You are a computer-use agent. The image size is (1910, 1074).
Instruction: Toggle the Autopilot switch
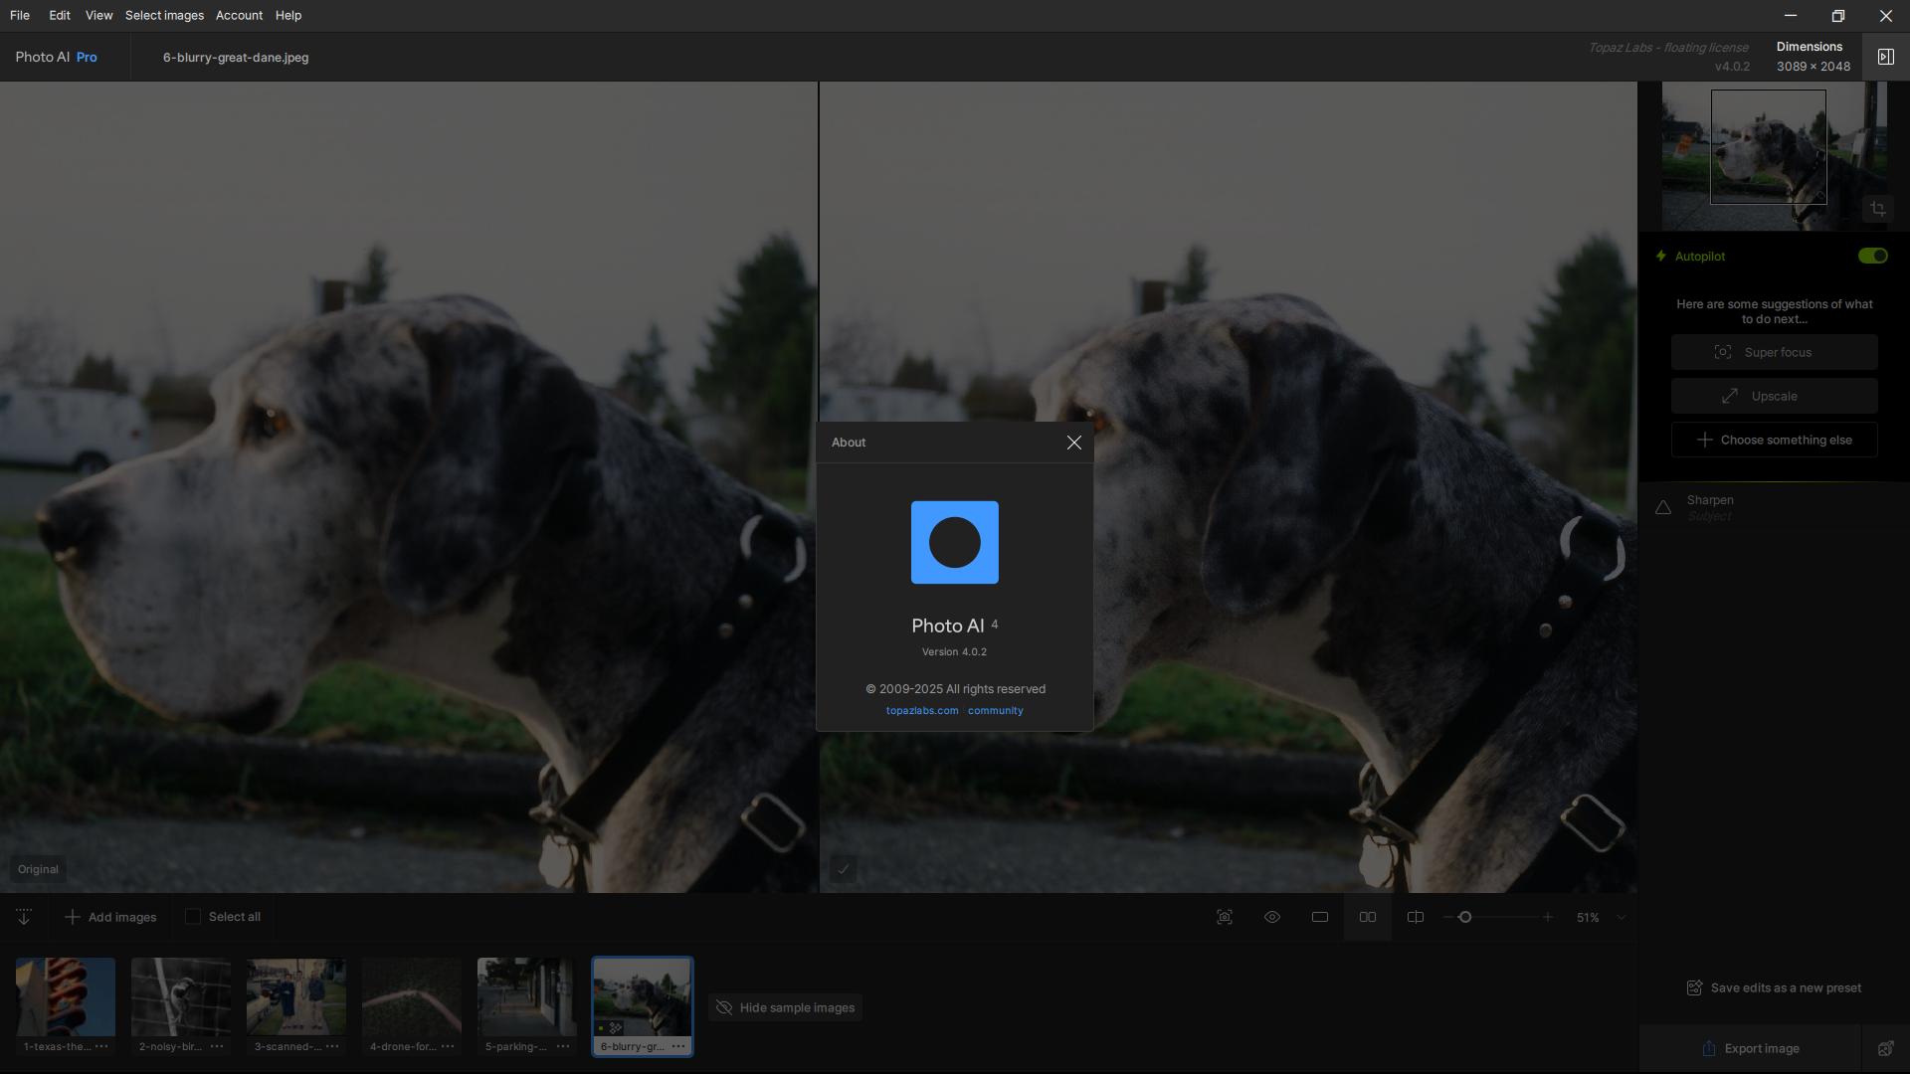1873,256
